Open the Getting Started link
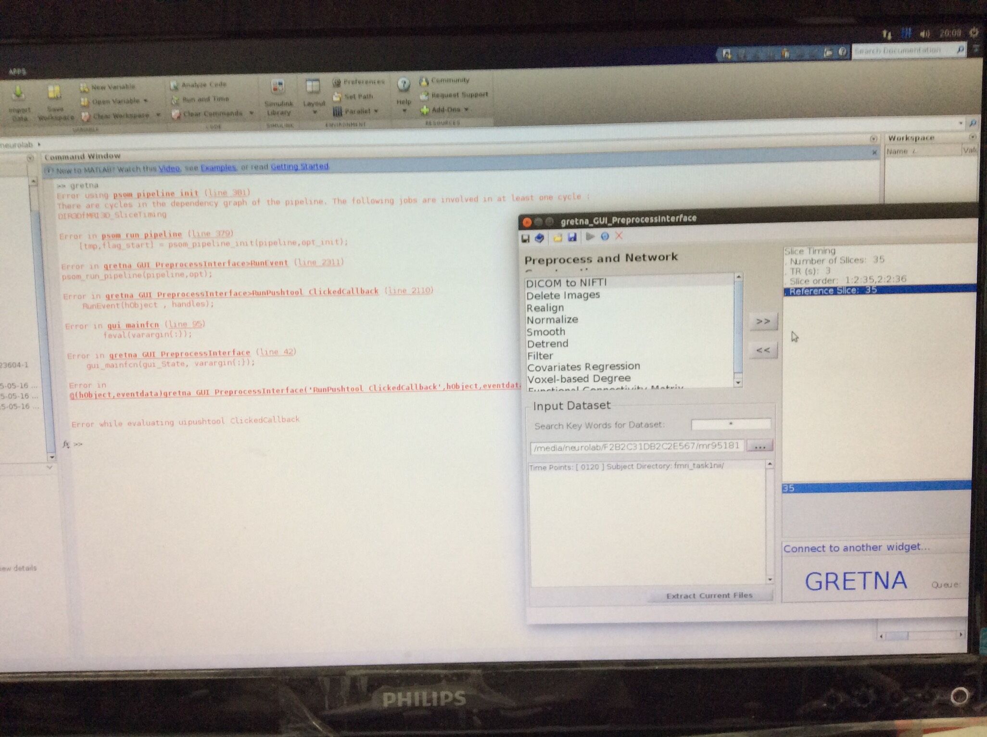Image resolution: width=987 pixels, height=737 pixels. coord(299,166)
